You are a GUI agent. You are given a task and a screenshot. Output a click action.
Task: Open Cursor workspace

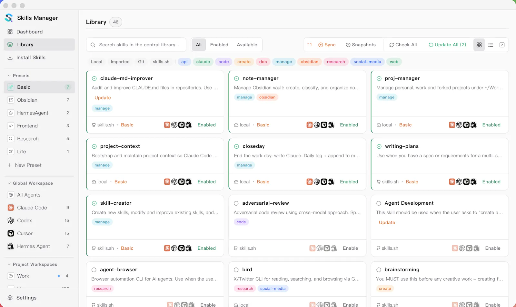(x=39, y=233)
